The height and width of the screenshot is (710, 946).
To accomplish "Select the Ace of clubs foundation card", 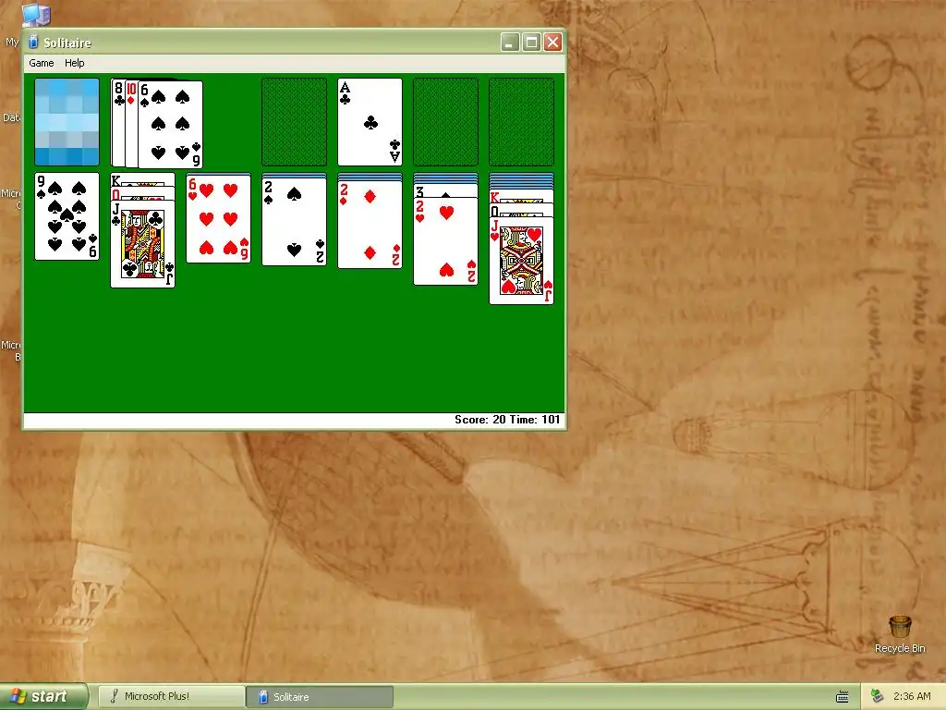I will click(x=370, y=122).
